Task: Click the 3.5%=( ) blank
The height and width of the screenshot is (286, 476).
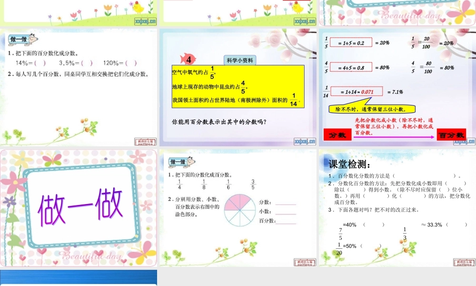Action: pyautogui.click(x=76, y=63)
